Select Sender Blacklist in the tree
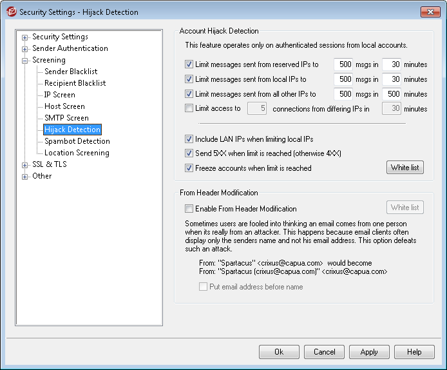 [x=71, y=72]
